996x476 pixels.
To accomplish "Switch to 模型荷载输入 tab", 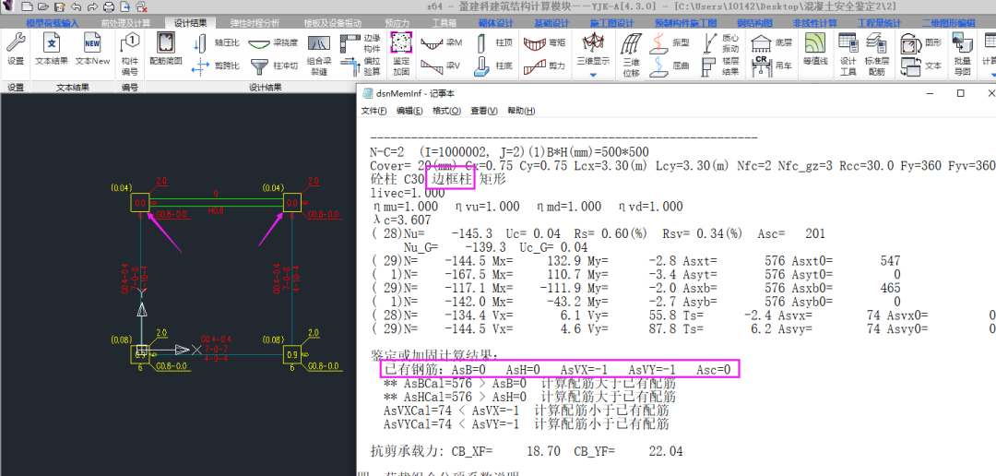I will click(x=52, y=23).
